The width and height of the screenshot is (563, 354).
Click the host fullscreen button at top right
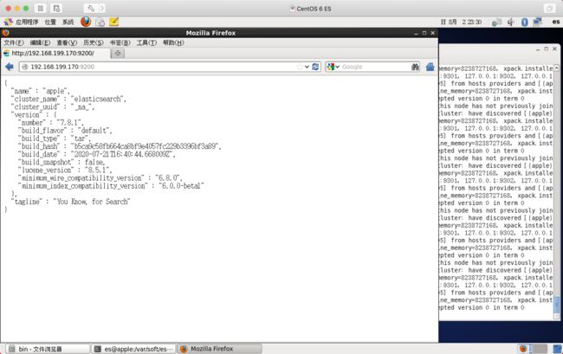tap(549, 9)
